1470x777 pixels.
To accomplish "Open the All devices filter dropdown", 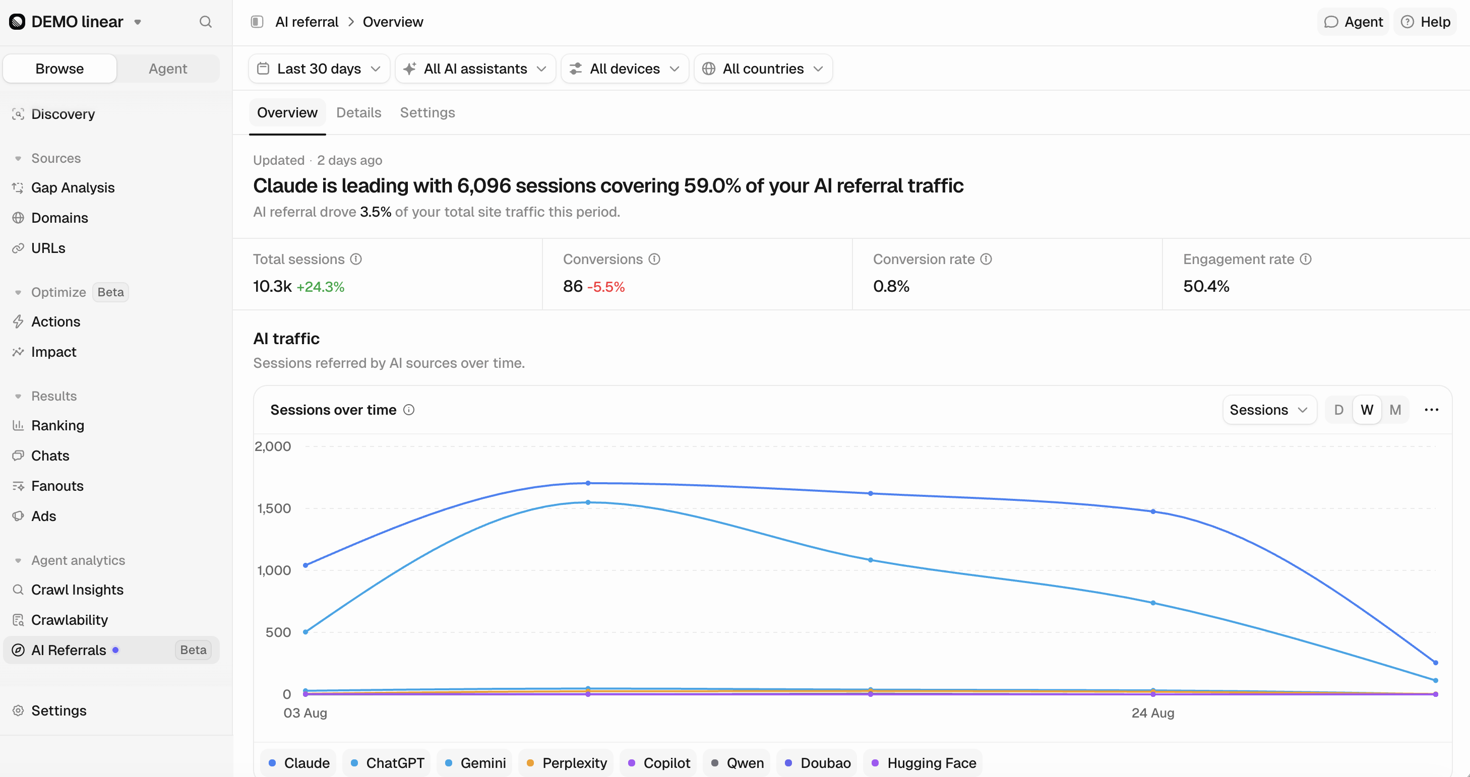I will 625,69.
